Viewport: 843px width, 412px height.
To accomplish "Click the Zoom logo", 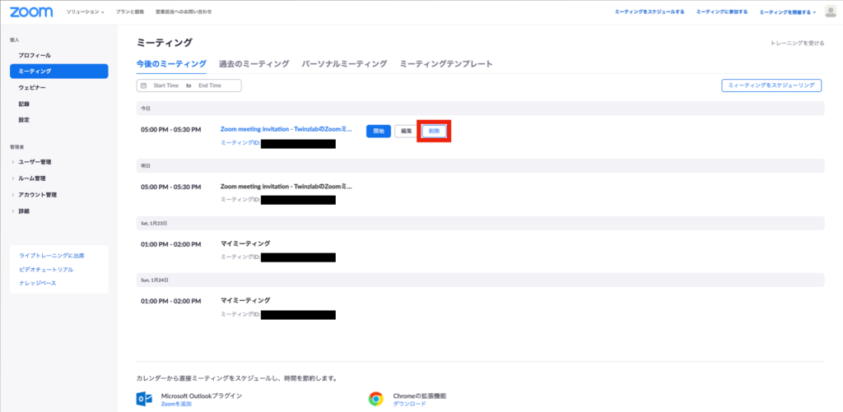I will (x=31, y=12).
